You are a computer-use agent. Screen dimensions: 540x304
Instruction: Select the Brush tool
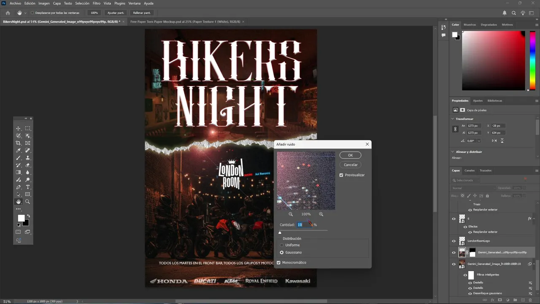click(18, 158)
